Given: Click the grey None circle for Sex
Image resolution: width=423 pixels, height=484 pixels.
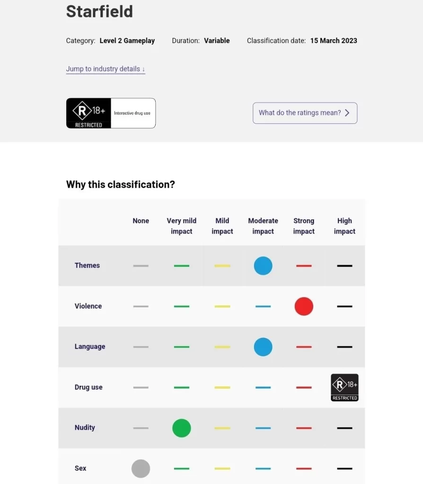Looking at the screenshot, I should click(x=141, y=468).
